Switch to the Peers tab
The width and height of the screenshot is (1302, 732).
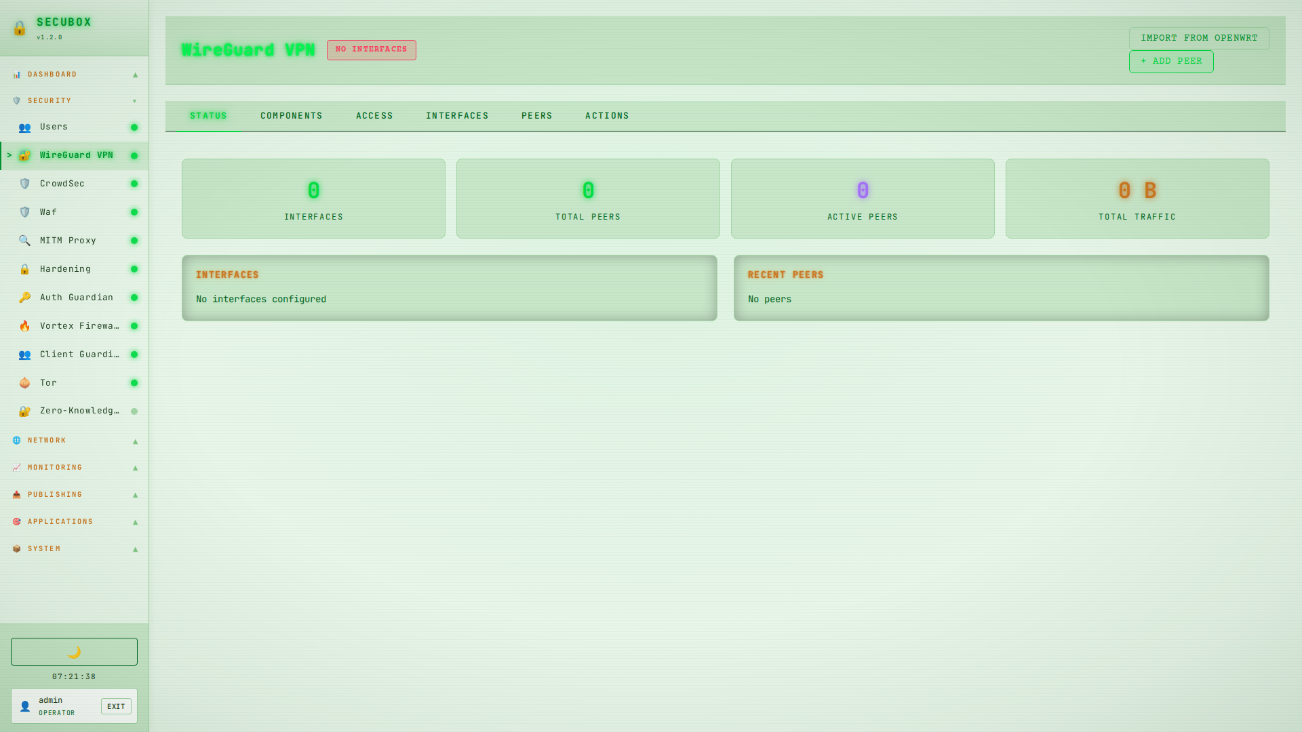(x=536, y=115)
